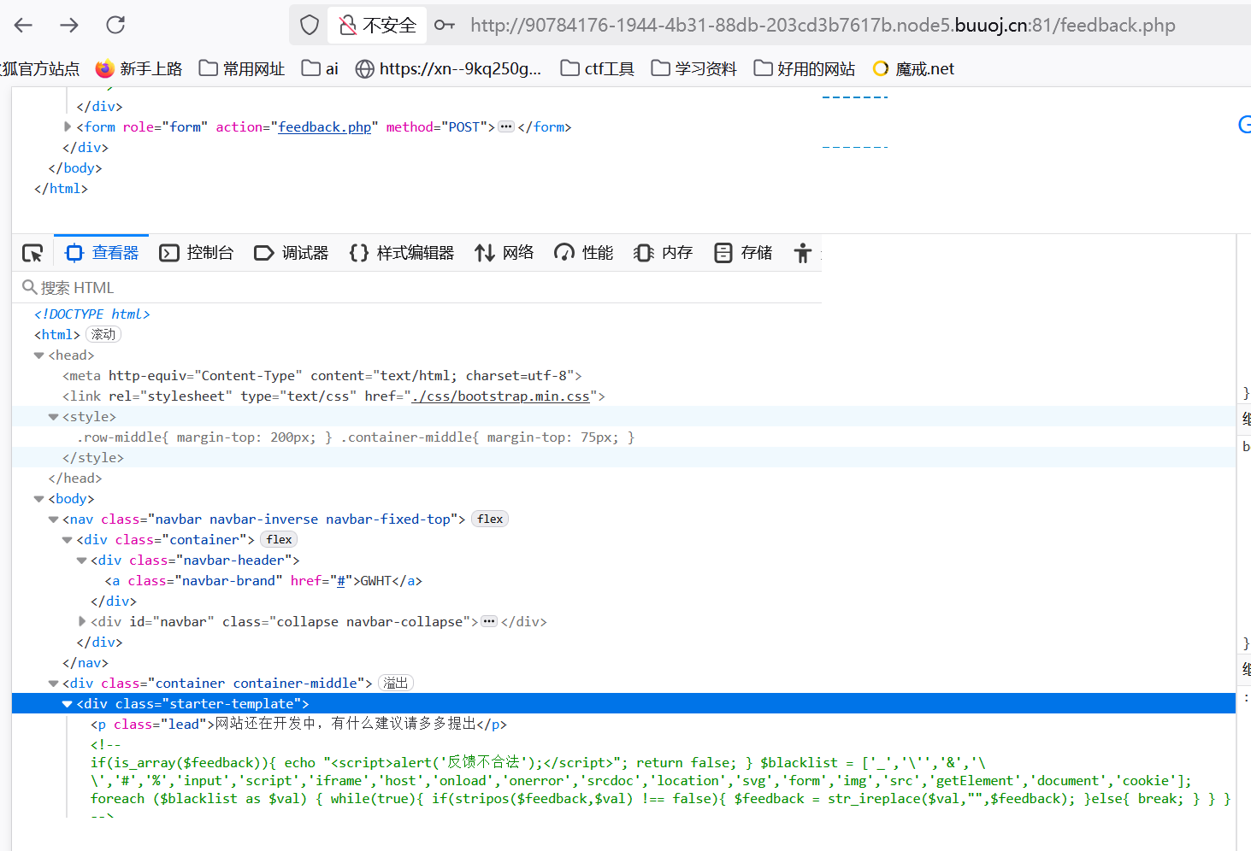Viewport: 1251px width, 851px height.
Task: Click ellipsis badge inside the form node
Action: [x=506, y=126]
